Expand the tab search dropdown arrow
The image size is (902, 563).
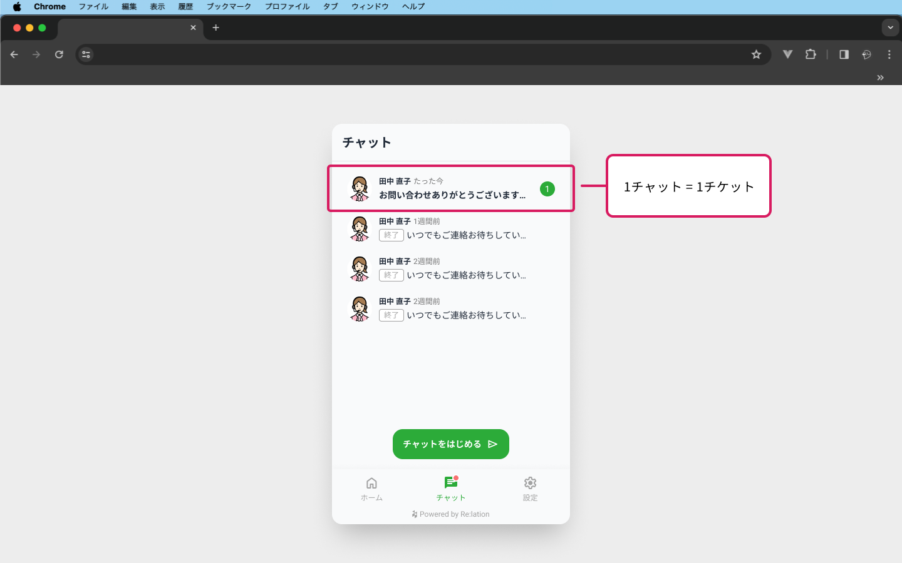click(x=890, y=28)
